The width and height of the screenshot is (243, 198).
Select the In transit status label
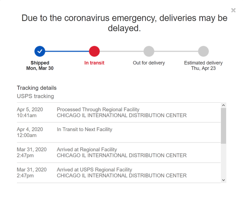pos(94,63)
